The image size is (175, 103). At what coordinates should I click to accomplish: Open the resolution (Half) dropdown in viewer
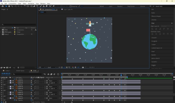point(52,67)
